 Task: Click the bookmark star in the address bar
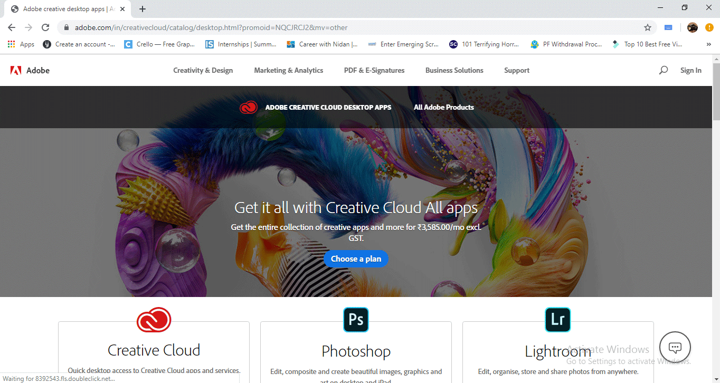648,27
